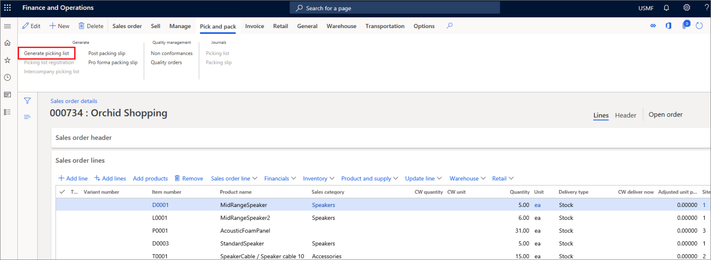Open Workspaces icon in sidebar
This screenshot has height=260, width=711.
(7, 95)
